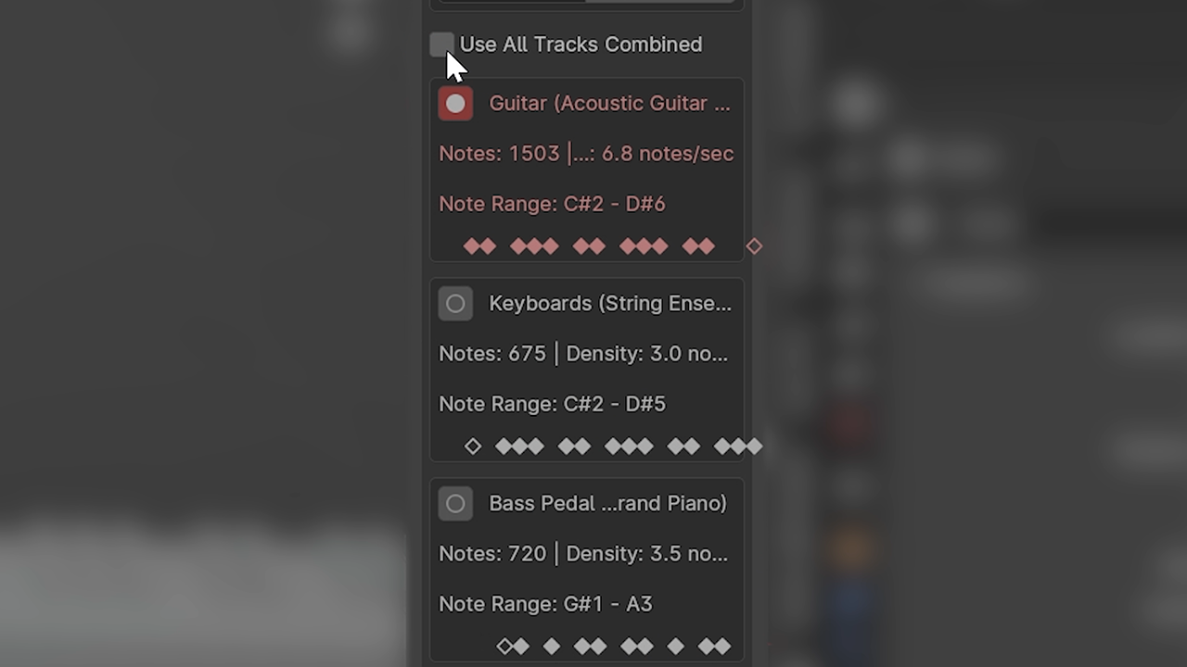1187x667 pixels.
Task: Select the Bass Pedal track radio button
Action: click(x=455, y=504)
